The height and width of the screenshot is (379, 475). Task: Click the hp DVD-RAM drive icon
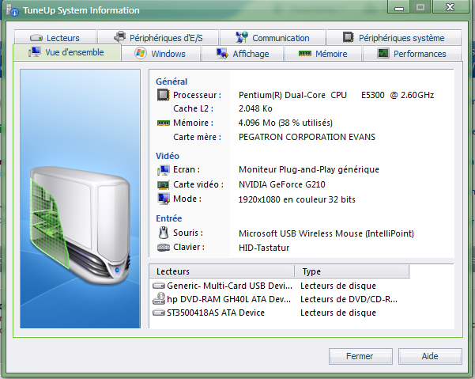coord(159,298)
